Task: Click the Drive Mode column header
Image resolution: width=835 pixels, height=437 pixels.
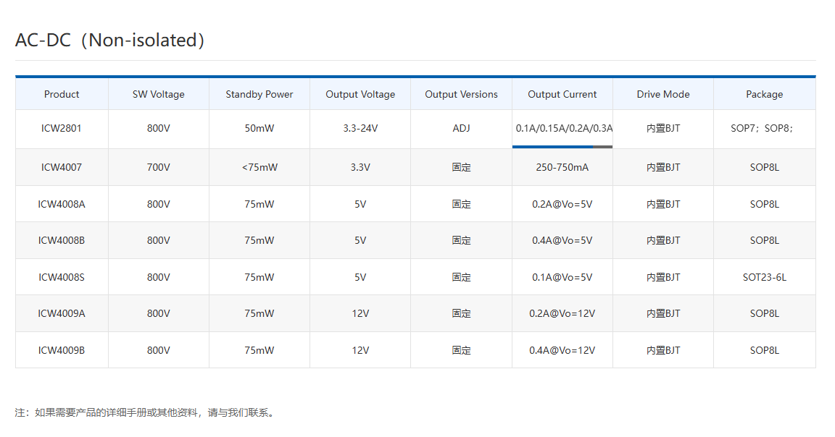Action: [x=663, y=94]
